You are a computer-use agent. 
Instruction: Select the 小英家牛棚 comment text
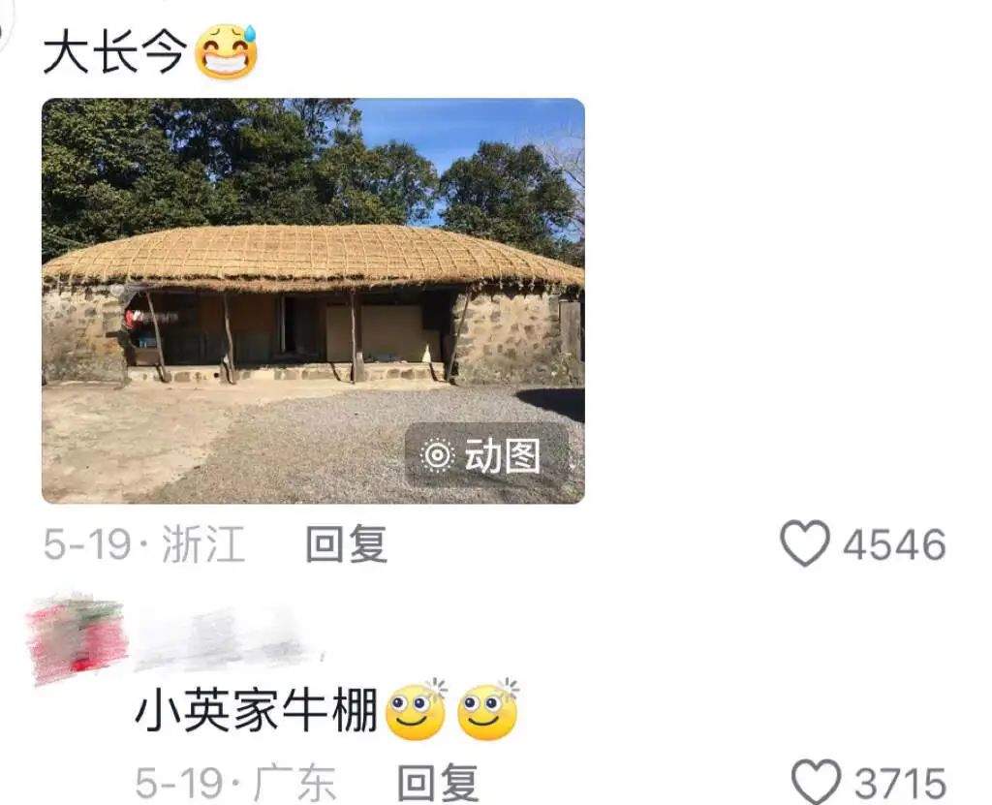[256, 711]
